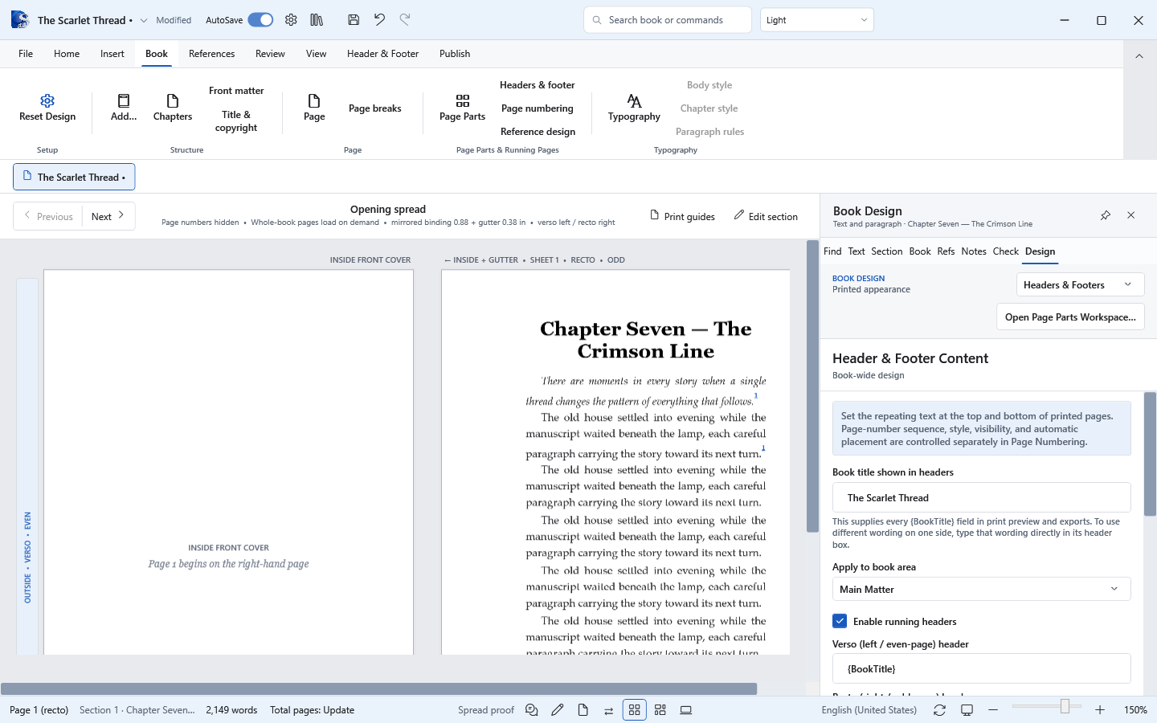Open the Chapters page icon
1157x723 pixels.
click(x=173, y=100)
